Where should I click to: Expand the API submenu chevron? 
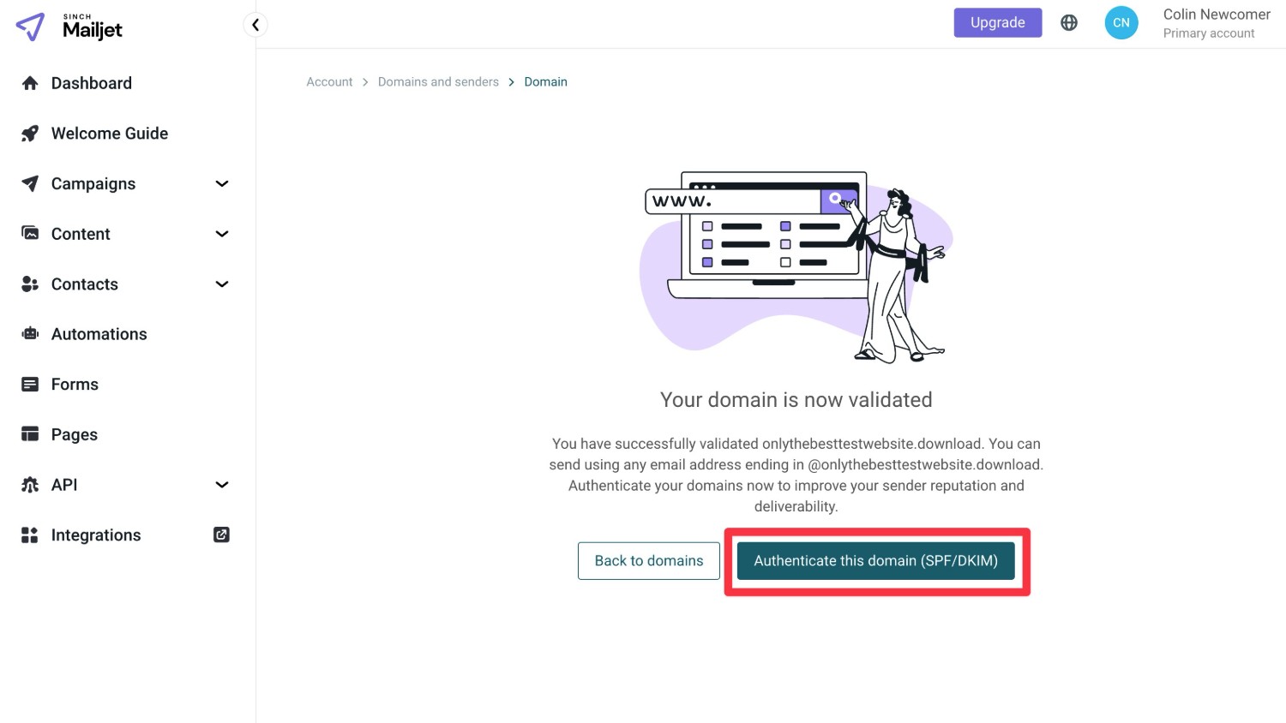point(222,485)
